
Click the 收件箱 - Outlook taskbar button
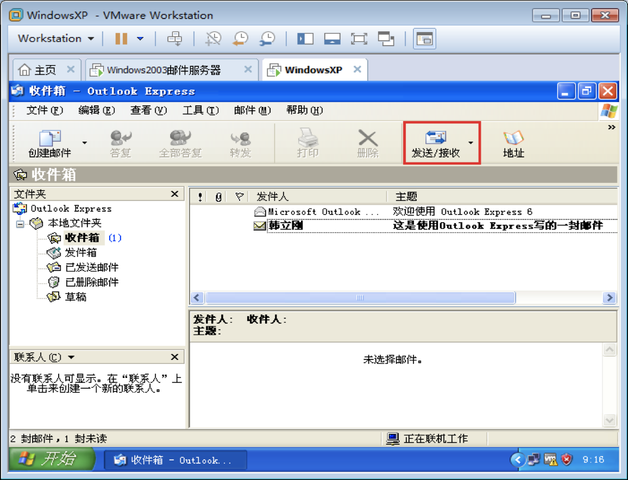(x=175, y=460)
